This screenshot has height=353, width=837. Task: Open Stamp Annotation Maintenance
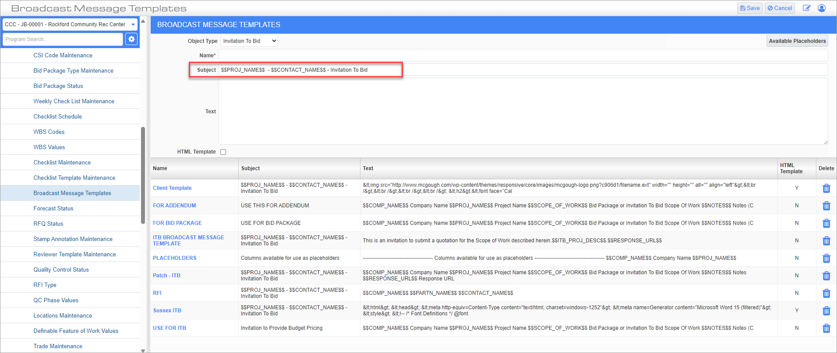pos(73,239)
